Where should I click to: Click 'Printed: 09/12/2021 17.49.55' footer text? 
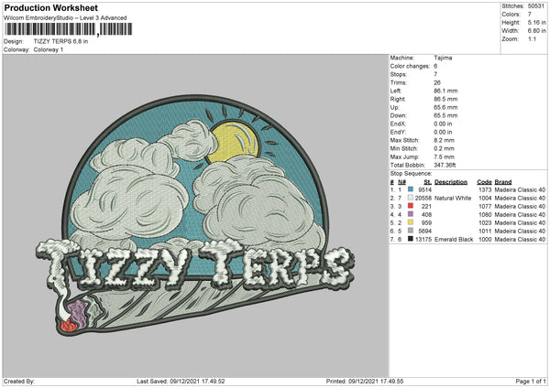pyautogui.click(x=365, y=382)
